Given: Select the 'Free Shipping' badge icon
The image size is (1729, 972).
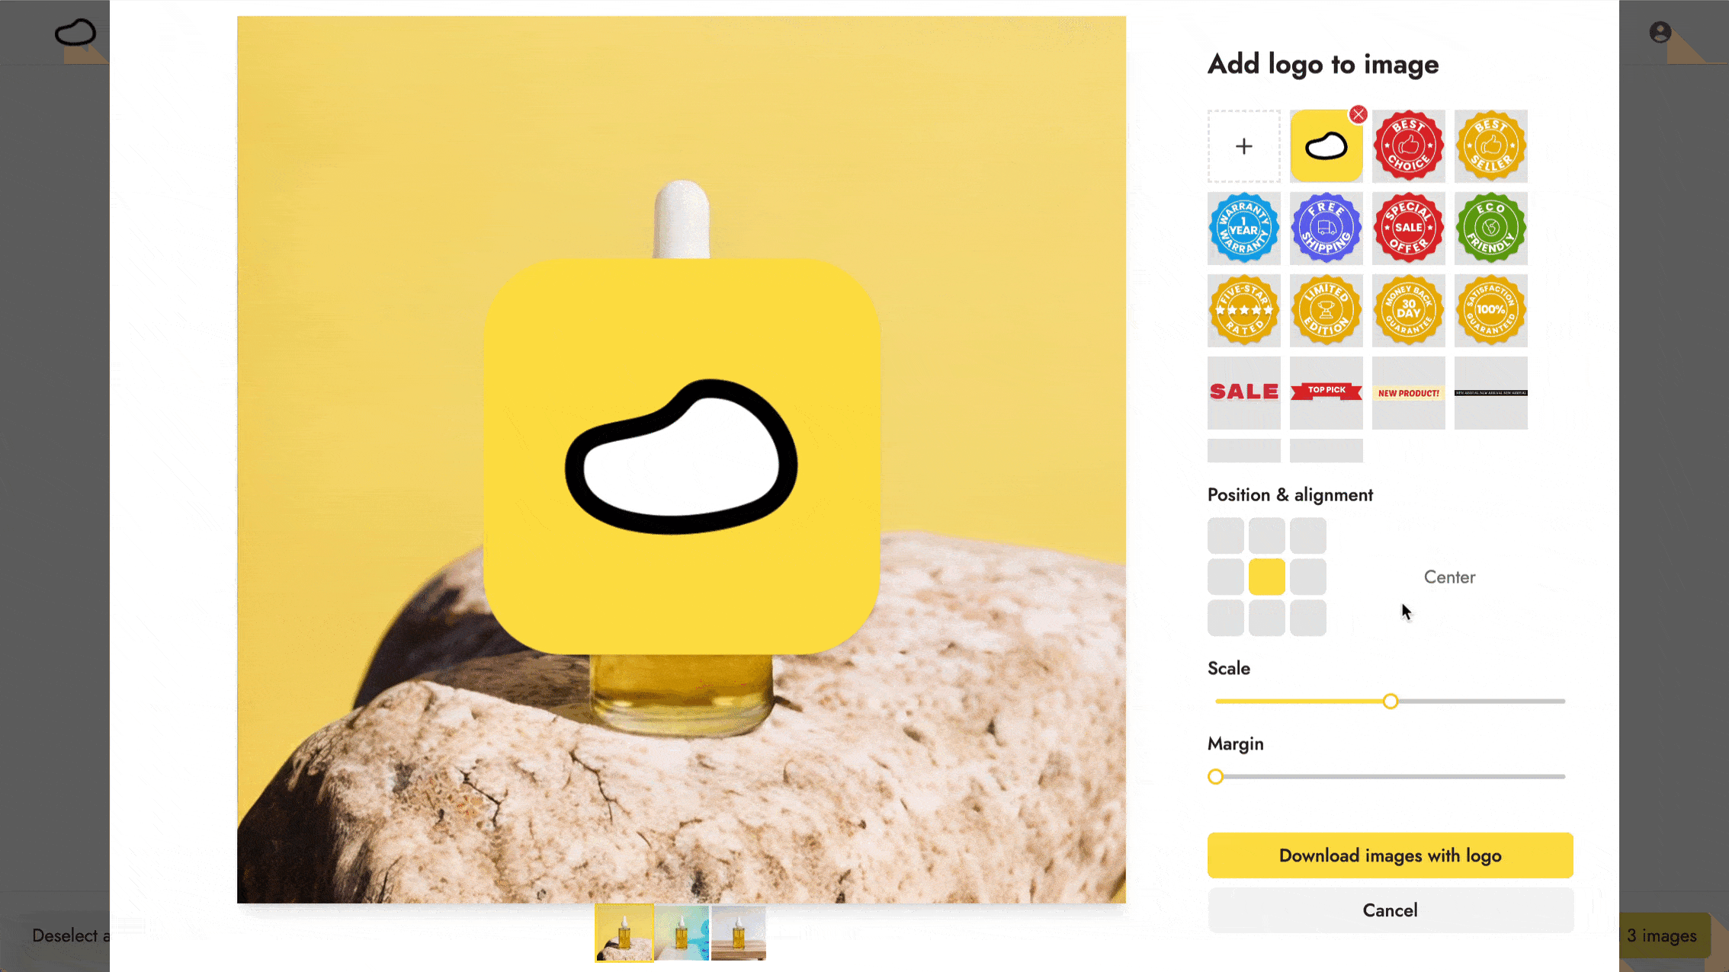Looking at the screenshot, I should (1326, 228).
